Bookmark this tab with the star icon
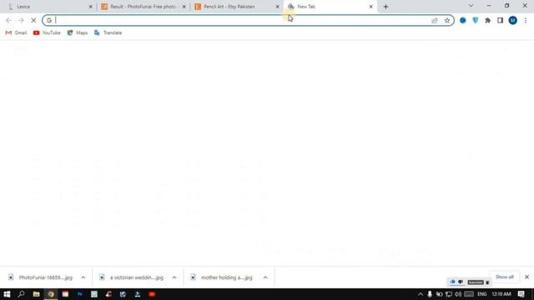This screenshot has height=300, width=534. [x=447, y=20]
